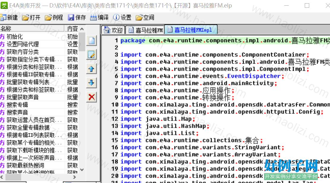Select the 初始化 method row
This screenshot has height=183, width=330.
(39, 37)
